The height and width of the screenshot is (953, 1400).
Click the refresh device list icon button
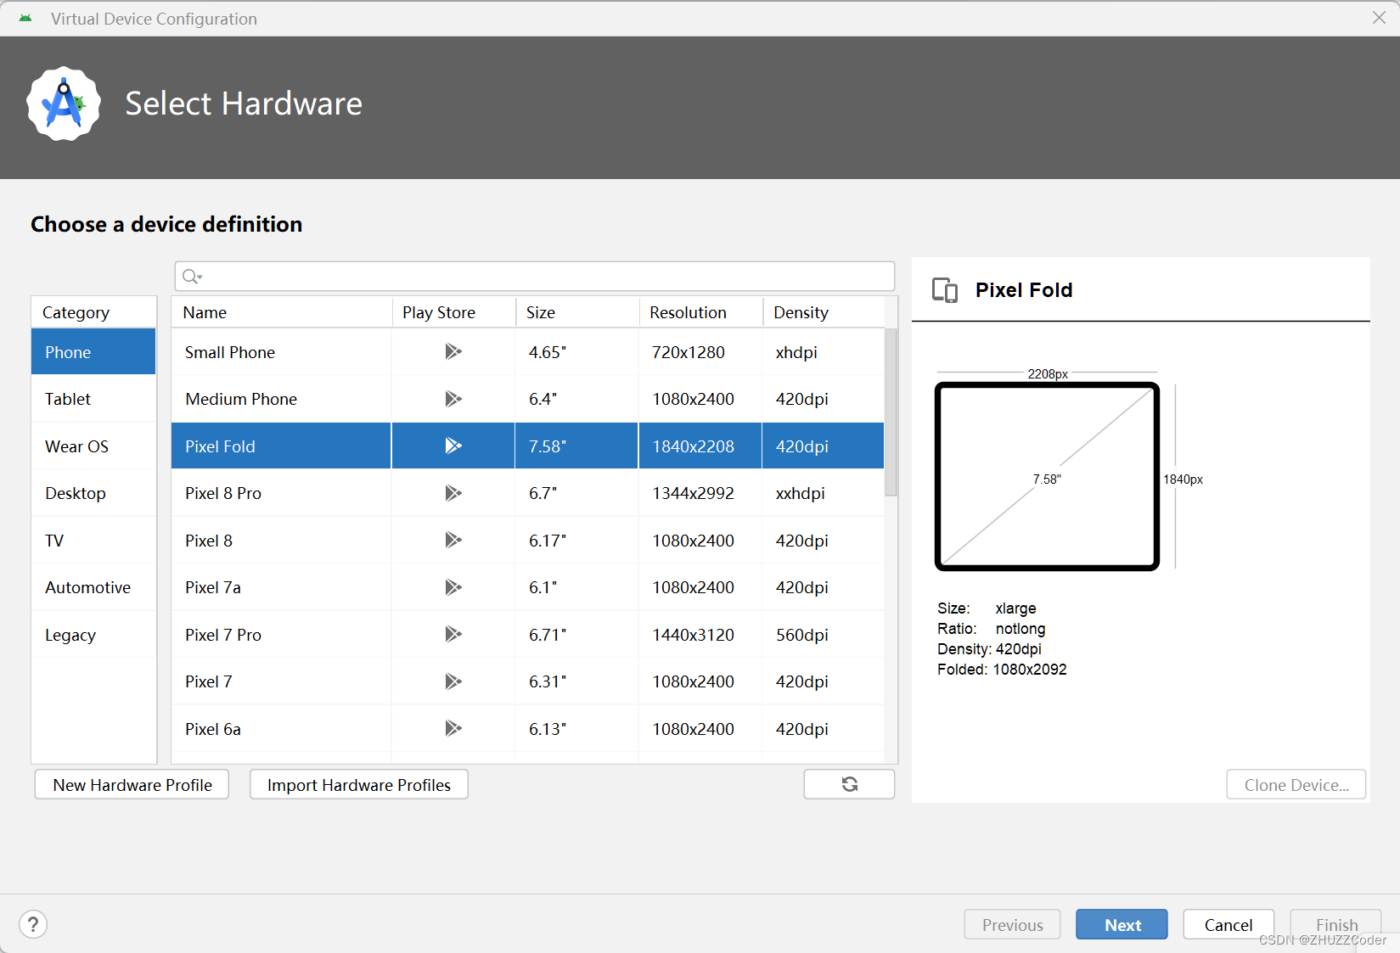click(849, 784)
